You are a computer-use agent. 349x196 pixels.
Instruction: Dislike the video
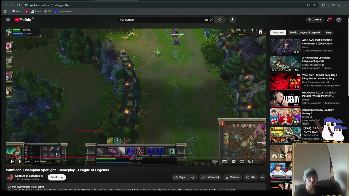click(x=192, y=177)
